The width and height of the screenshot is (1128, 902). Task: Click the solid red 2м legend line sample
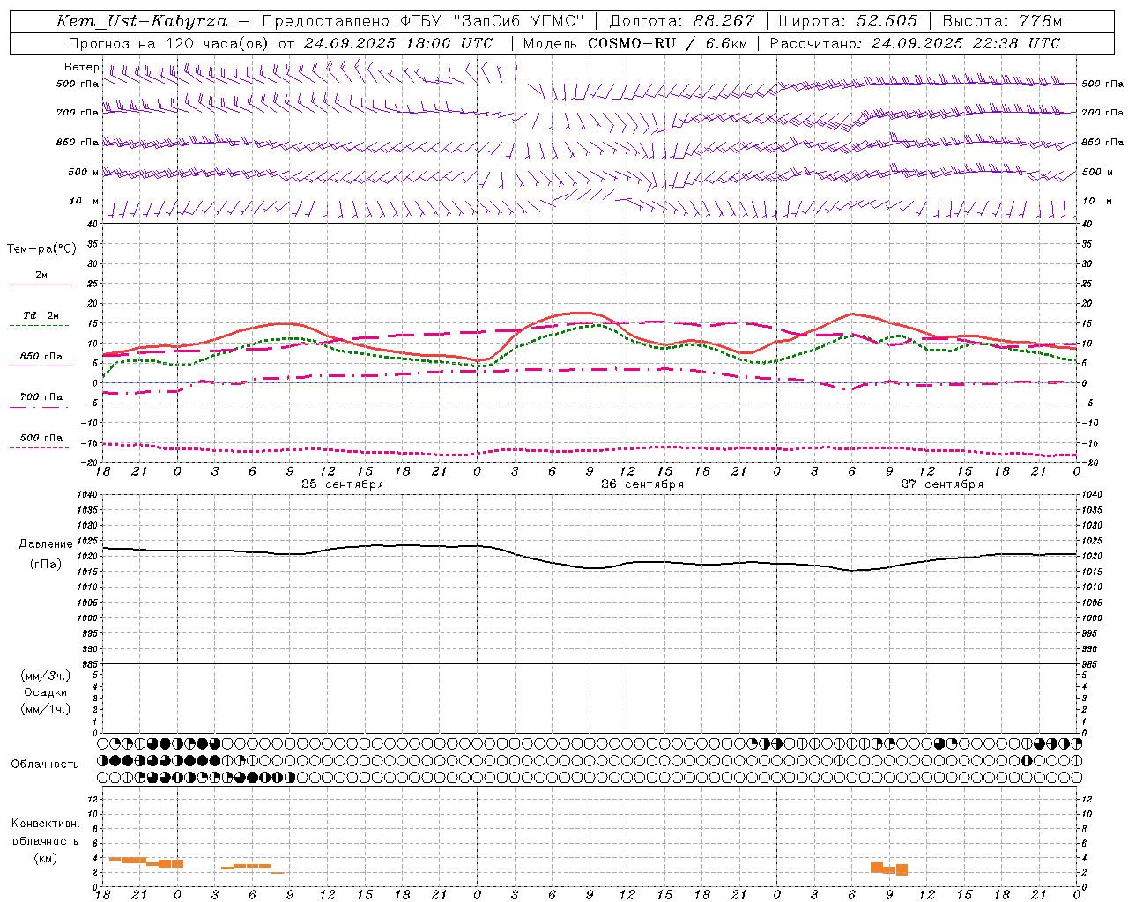(x=41, y=285)
